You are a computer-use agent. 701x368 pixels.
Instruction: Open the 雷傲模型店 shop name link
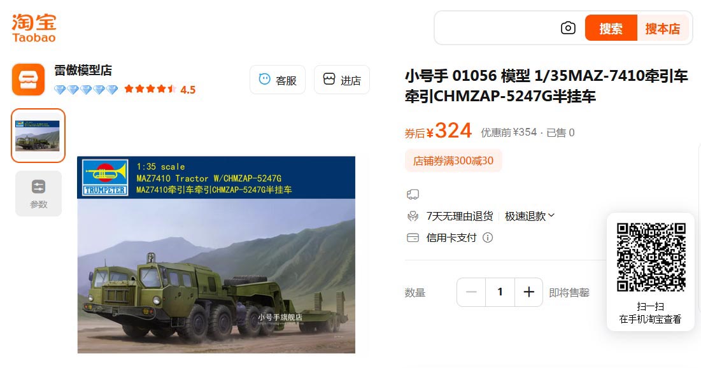[x=83, y=70]
